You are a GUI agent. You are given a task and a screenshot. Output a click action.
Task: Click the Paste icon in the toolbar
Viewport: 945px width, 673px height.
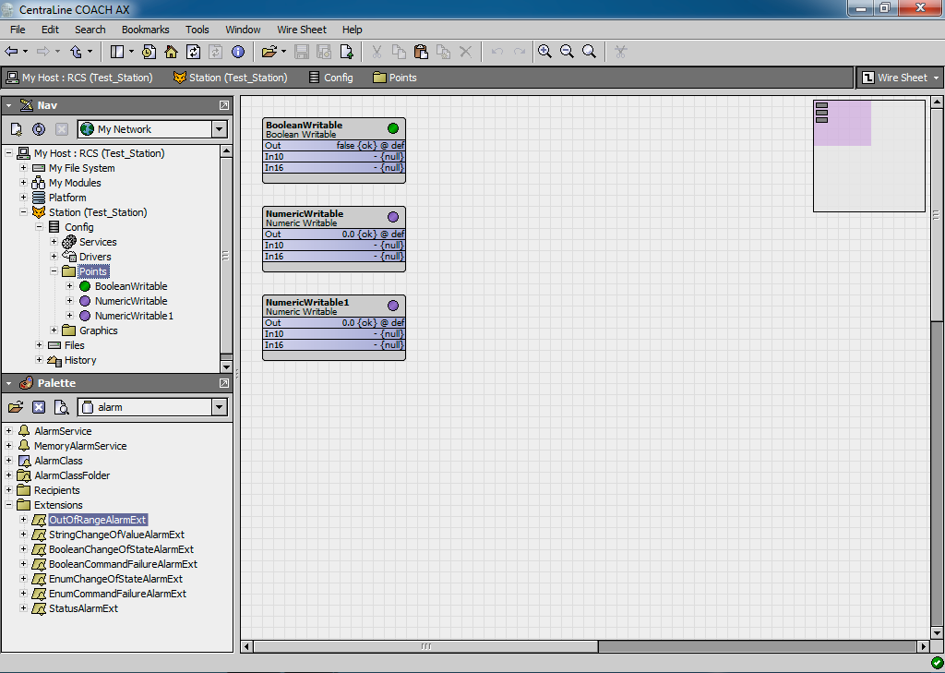pos(421,52)
